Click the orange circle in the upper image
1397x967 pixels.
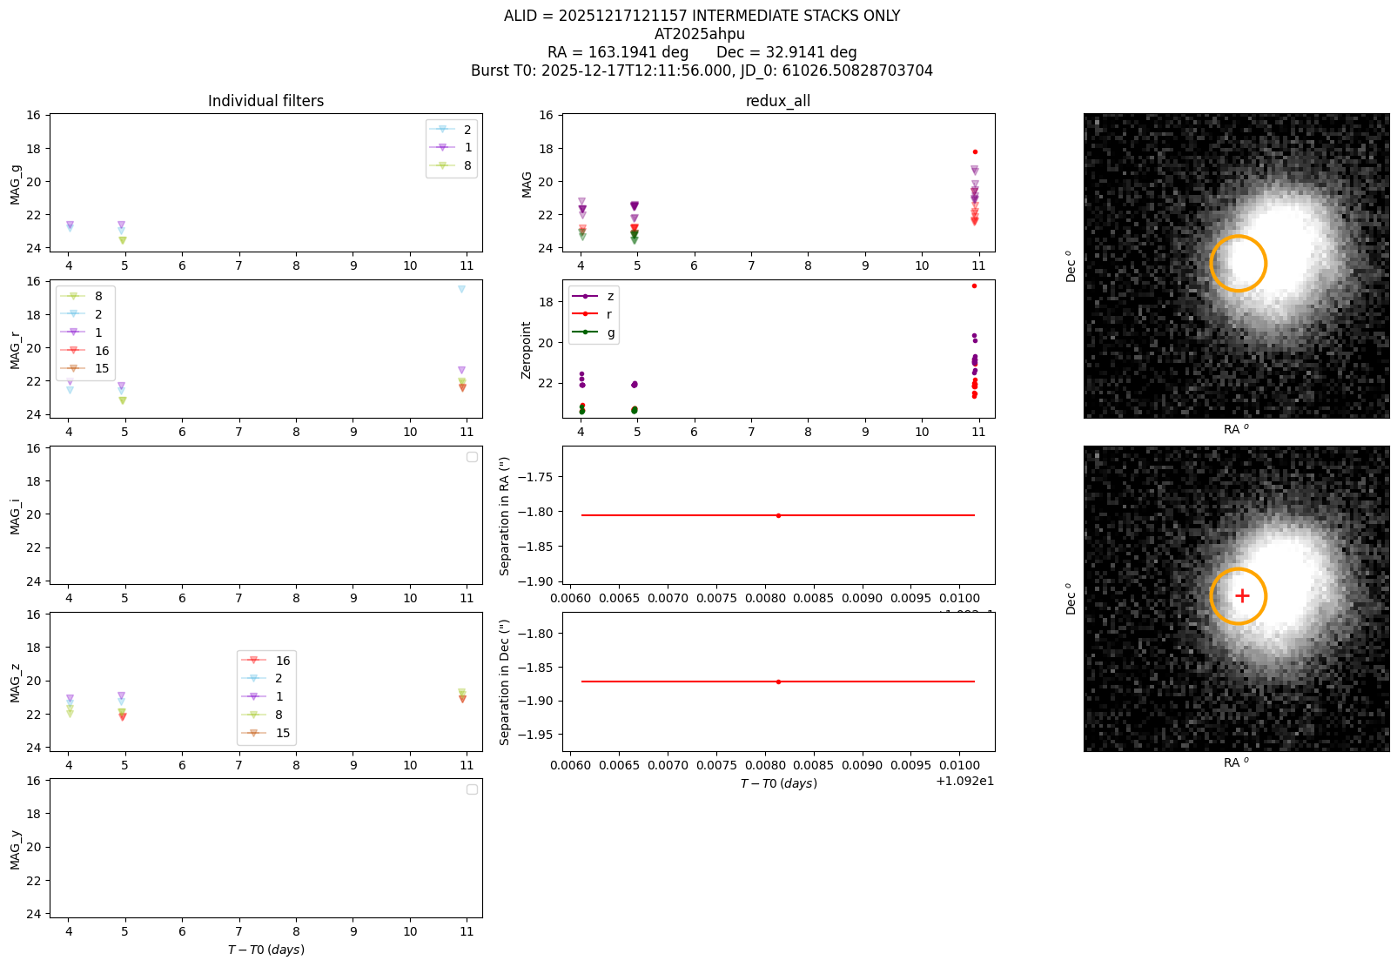coord(1238,263)
